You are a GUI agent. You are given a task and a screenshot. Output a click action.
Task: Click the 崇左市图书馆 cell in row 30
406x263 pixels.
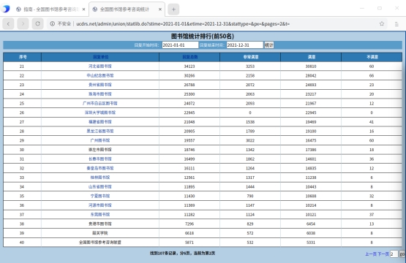[x=100, y=150]
